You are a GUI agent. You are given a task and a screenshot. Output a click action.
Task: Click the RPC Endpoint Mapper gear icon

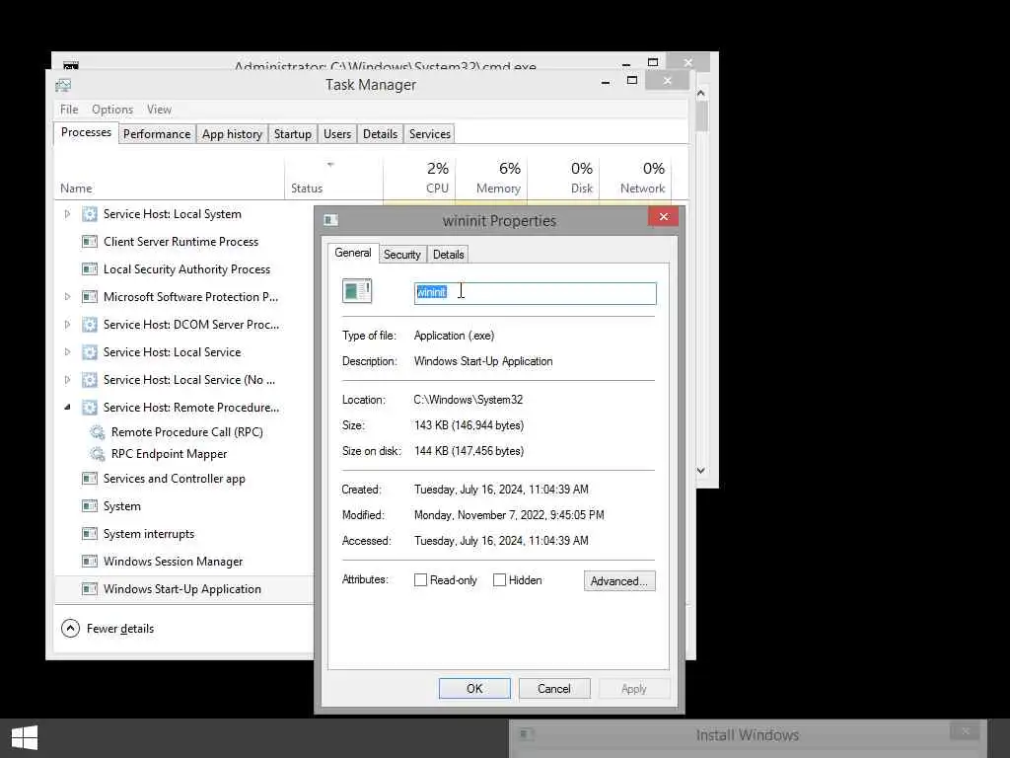coord(98,454)
